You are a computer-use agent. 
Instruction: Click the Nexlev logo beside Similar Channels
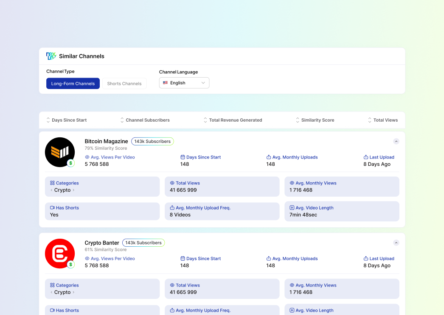[51, 56]
